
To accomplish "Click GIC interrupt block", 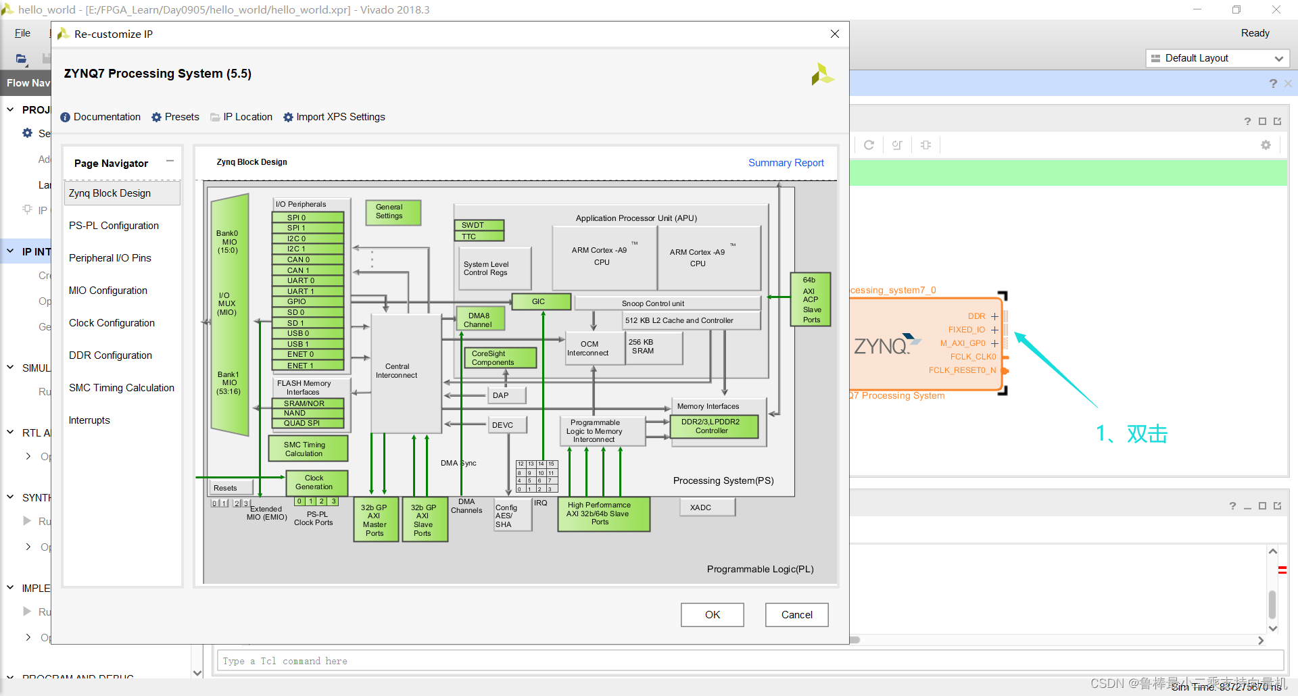I will click(542, 301).
